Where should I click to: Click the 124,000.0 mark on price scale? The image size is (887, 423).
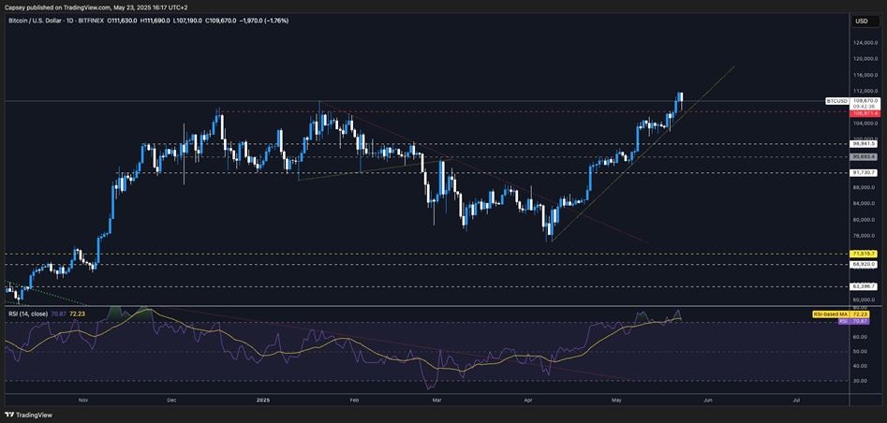(863, 42)
